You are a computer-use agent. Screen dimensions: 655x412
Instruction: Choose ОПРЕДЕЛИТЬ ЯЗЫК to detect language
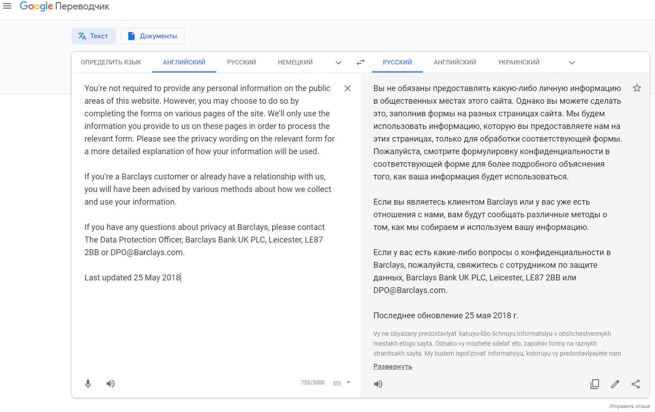[x=111, y=62]
